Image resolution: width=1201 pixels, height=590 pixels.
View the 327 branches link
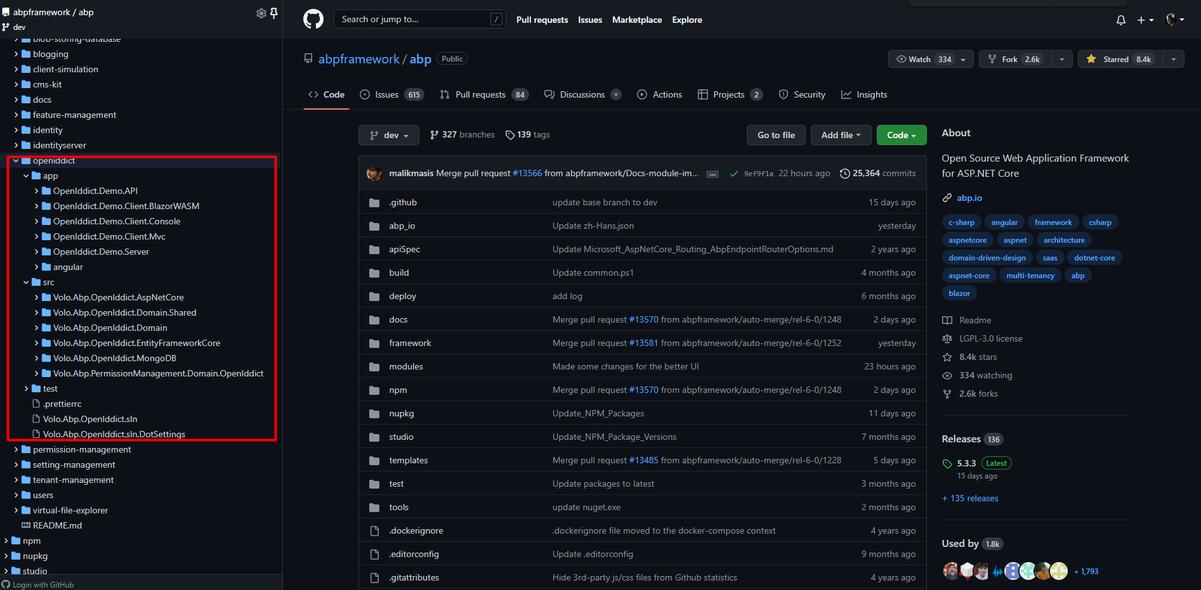[x=462, y=134]
